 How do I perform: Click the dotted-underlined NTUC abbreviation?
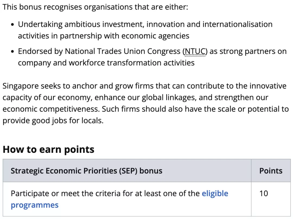(x=195, y=51)
